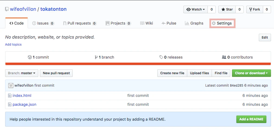The image size is (274, 129).
Task: Click the orange language bar
Action: [138, 64]
